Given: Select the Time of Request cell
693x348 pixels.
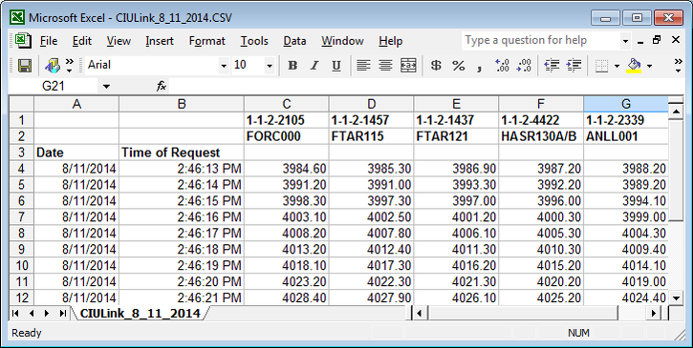Looking at the screenshot, I should point(182,153).
